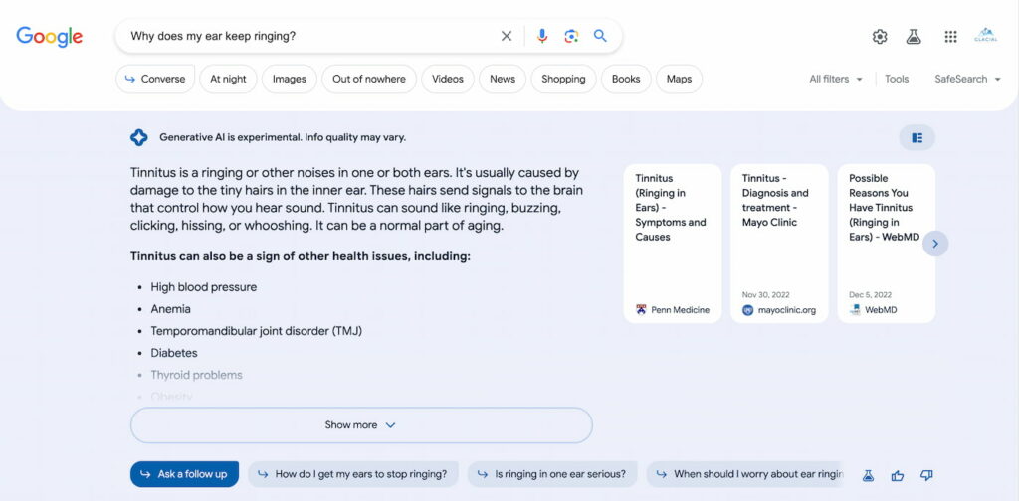1019x501 pixels.
Task: Click the WebMD source logo
Action: click(x=855, y=310)
